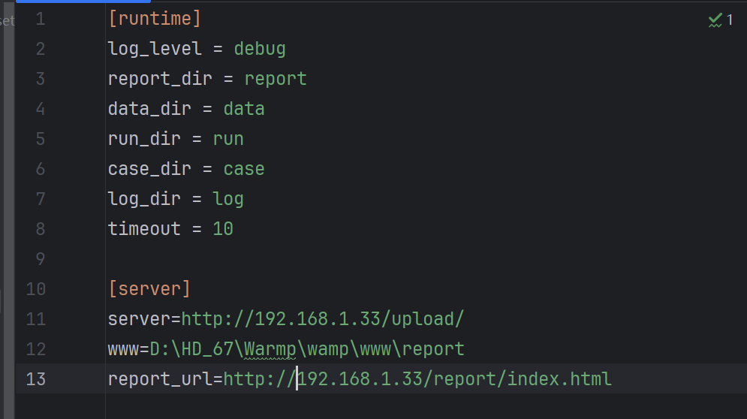The height and width of the screenshot is (419, 747).
Task: Click line number 2 in gutter
Action: pyautogui.click(x=41, y=49)
